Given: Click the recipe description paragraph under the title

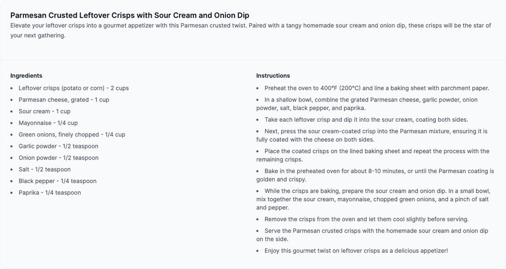Looking at the screenshot, I should tap(251, 30).
